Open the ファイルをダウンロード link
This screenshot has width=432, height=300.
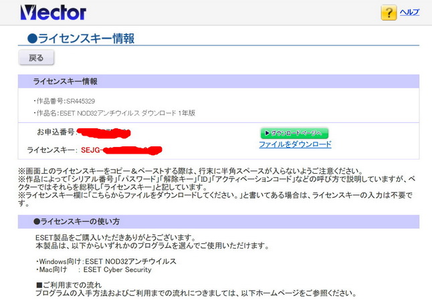[295, 144]
